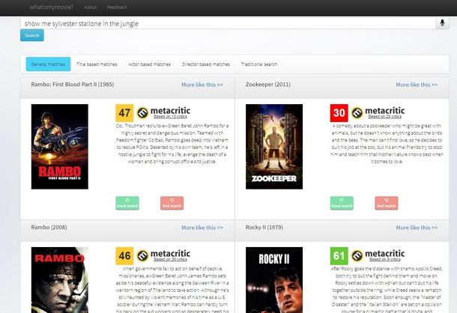Select the General matches tab
This screenshot has height=313, width=457.
click(x=48, y=64)
